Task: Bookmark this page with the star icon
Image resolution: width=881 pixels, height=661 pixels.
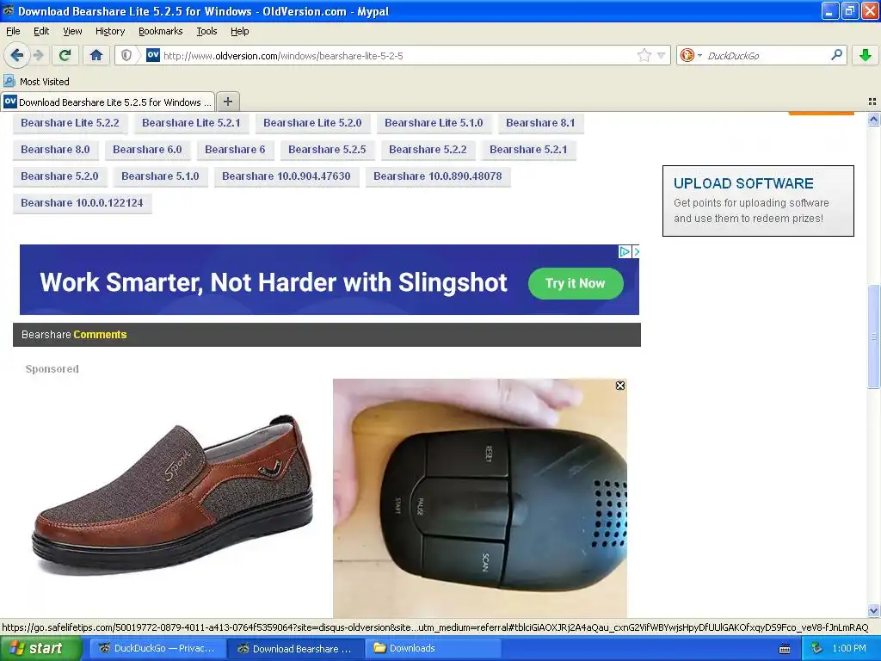Action: click(x=644, y=55)
